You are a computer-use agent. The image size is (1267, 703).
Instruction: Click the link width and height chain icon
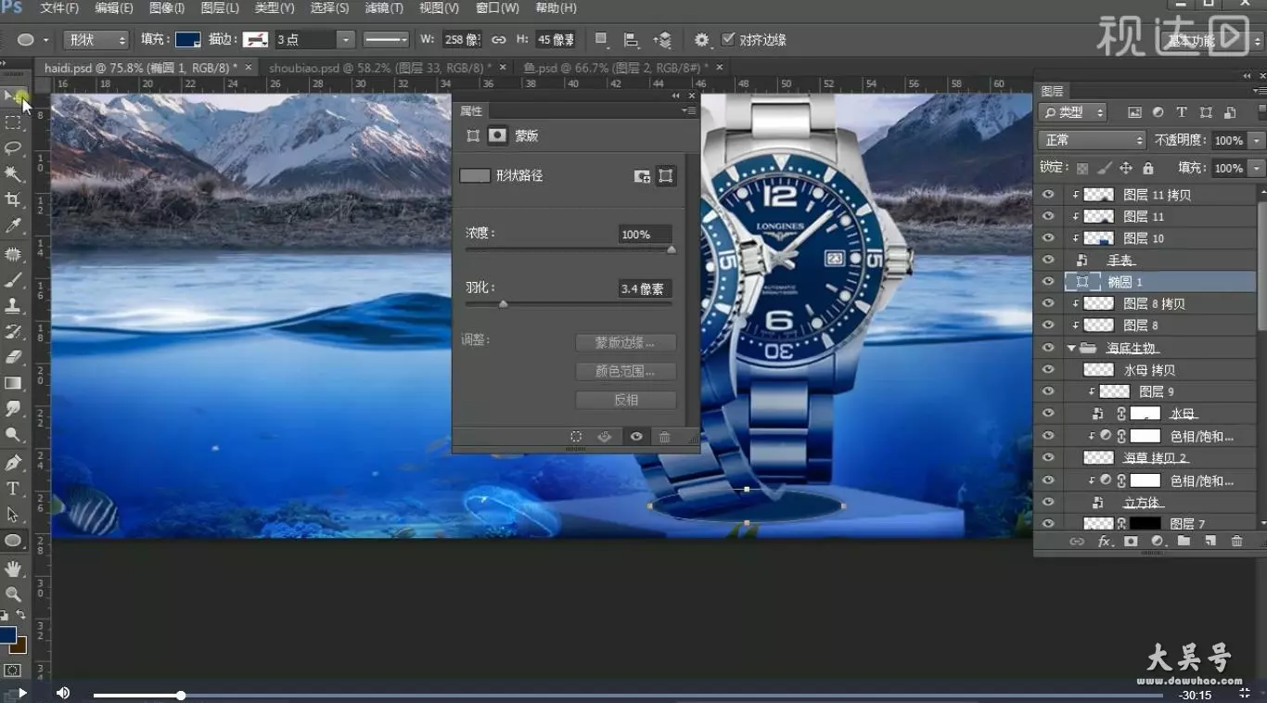[x=499, y=40]
